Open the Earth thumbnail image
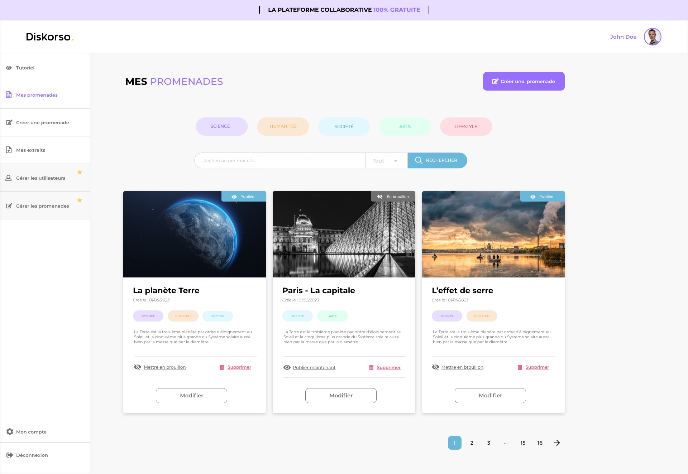The width and height of the screenshot is (688, 474). (195, 234)
